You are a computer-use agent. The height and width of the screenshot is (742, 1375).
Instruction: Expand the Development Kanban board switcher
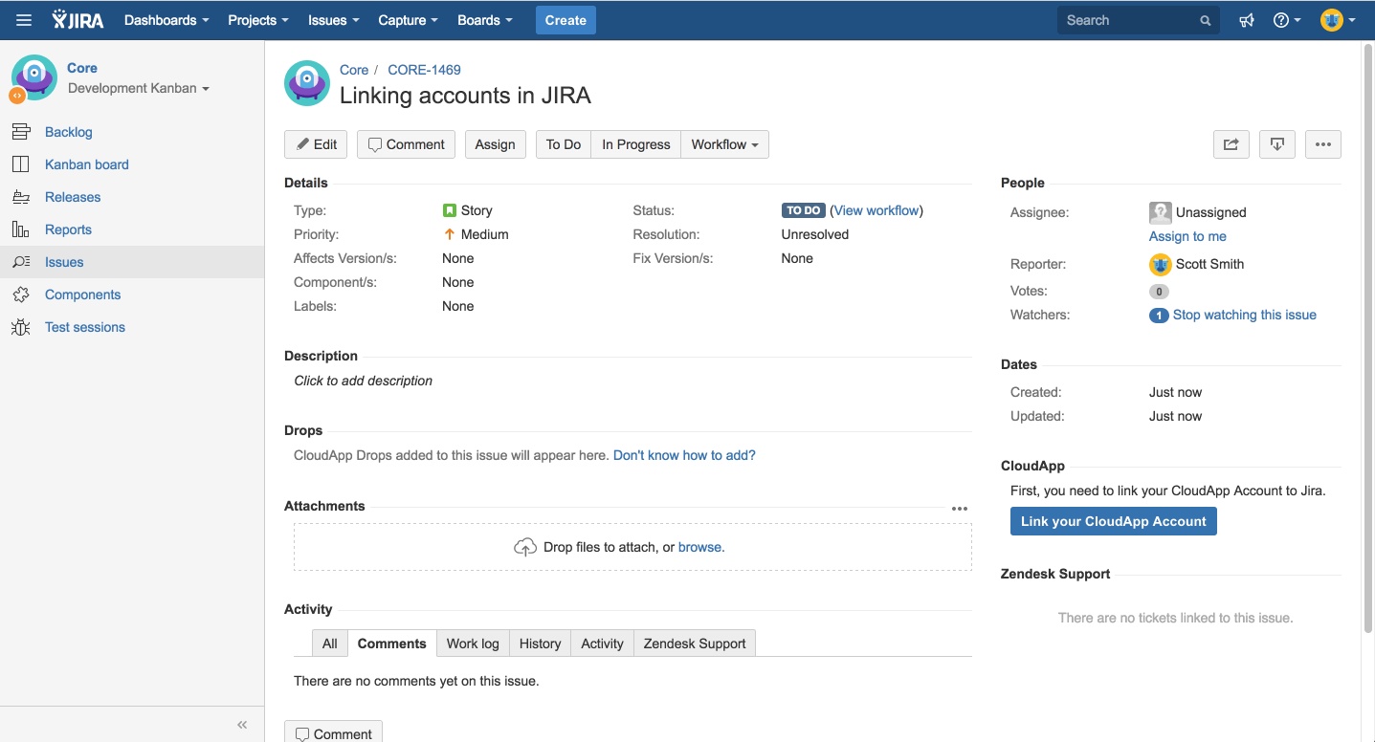pyautogui.click(x=139, y=88)
